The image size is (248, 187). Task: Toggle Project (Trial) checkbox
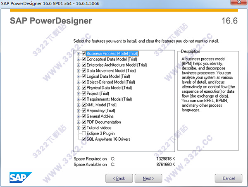coord(84,93)
